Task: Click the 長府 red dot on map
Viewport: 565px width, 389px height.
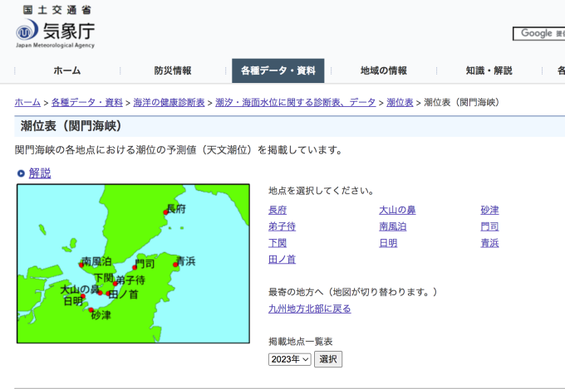Action: pos(165,212)
